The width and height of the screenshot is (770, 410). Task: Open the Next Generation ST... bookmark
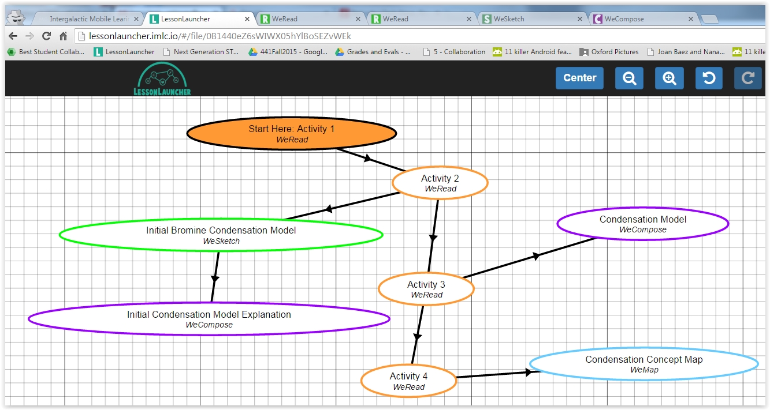201,52
